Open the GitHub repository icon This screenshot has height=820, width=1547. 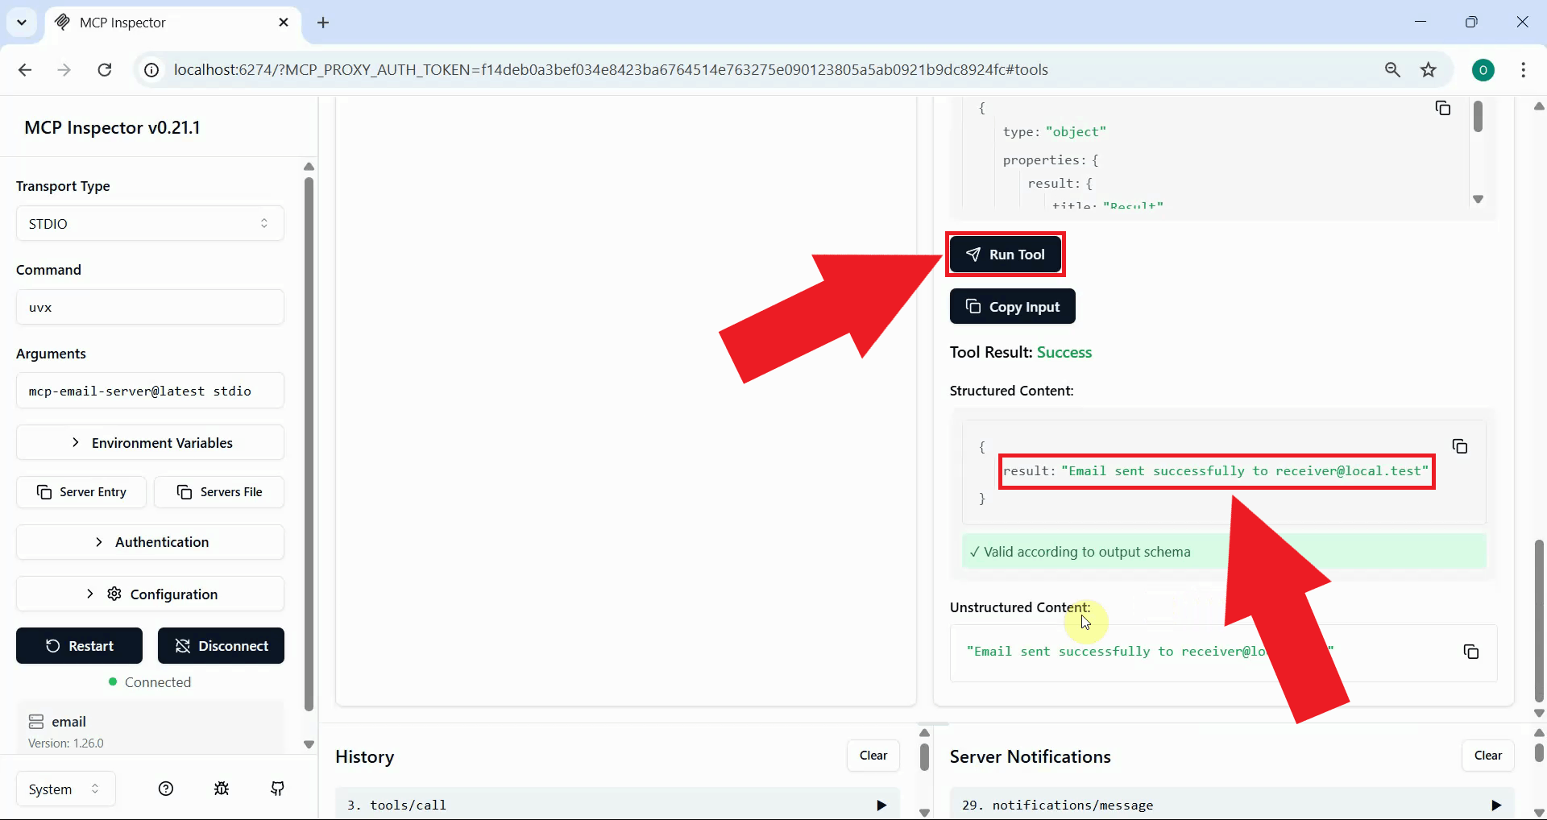[277, 789]
